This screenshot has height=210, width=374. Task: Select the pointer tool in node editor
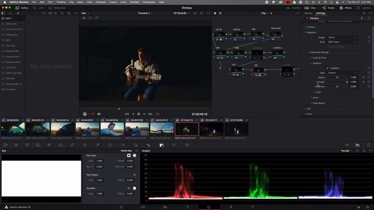coord(215,13)
